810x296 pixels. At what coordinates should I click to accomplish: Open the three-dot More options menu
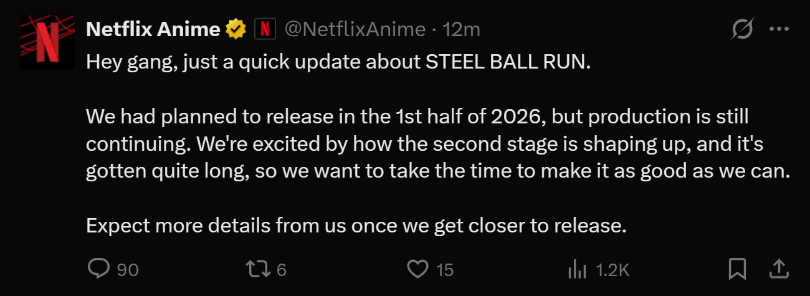pos(779,29)
